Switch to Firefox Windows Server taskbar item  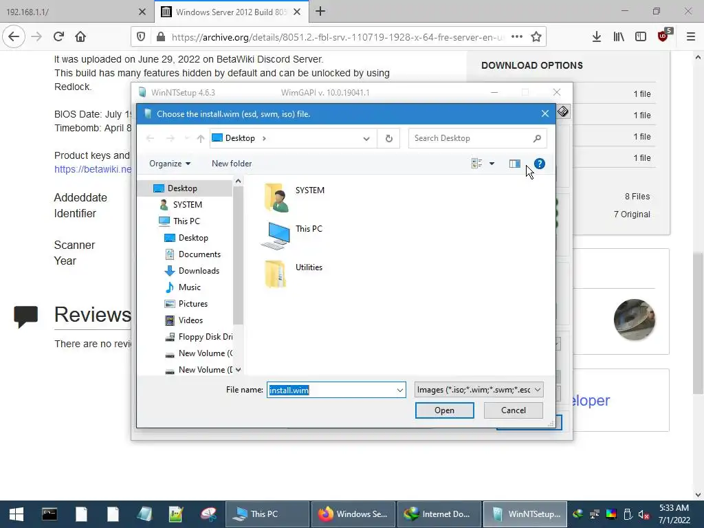pyautogui.click(x=353, y=514)
